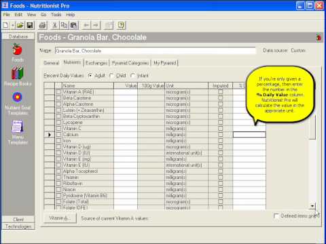The width and height of the screenshot is (326, 244).
Task: Open the Go menu
Action: (43, 15)
